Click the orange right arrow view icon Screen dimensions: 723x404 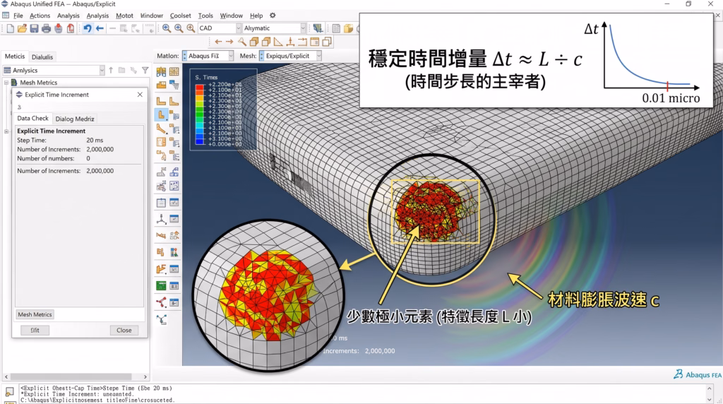pyautogui.click(x=229, y=42)
